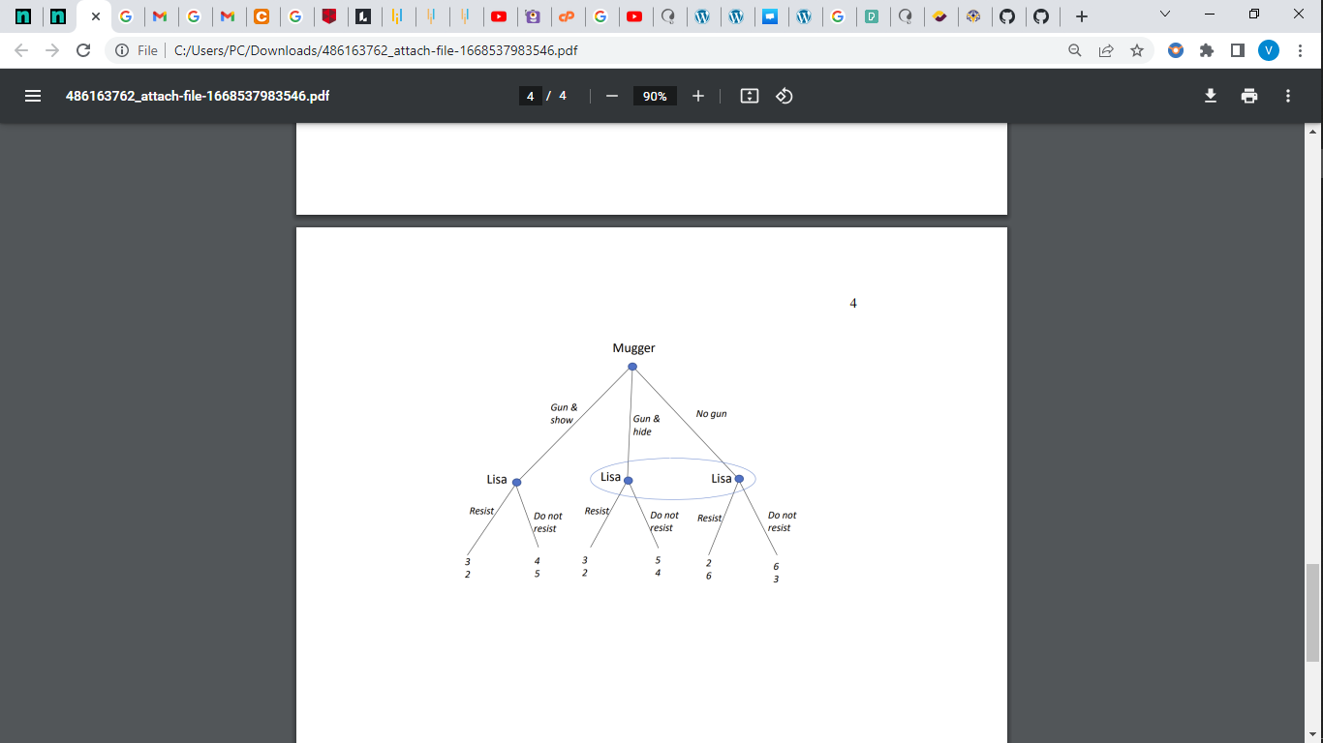Open the Chrome side panel
This screenshot has width=1323, height=743.
(x=1238, y=50)
